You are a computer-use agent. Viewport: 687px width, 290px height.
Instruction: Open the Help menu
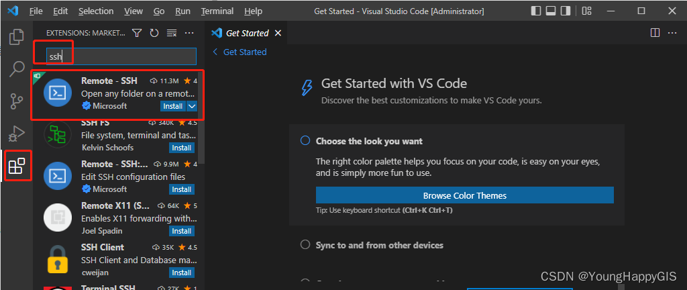click(253, 11)
